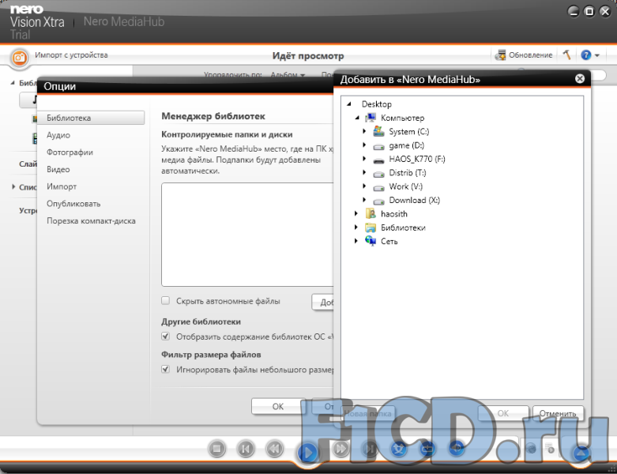Select the Сеть network icon
The image size is (617, 474).
pyautogui.click(x=371, y=241)
